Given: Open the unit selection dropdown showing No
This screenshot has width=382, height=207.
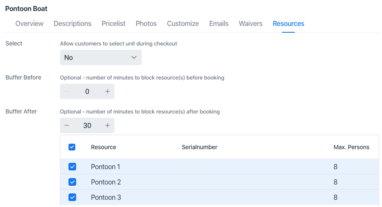Looking at the screenshot, I should [100, 57].
